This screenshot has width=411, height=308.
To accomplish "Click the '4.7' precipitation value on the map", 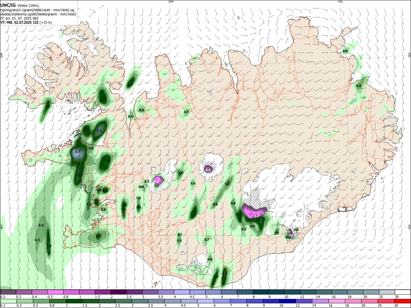I will (x=78, y=152).
